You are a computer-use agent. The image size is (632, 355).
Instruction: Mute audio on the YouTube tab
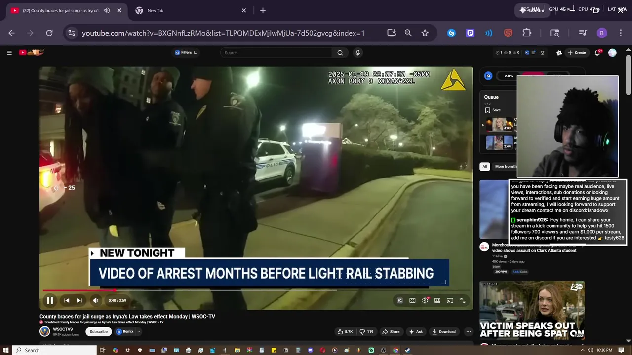pos(107,10)
